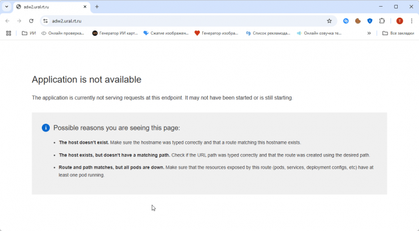Open the blue shield extension icon
This screenshot has width=419, height=231.
point(370,21)
